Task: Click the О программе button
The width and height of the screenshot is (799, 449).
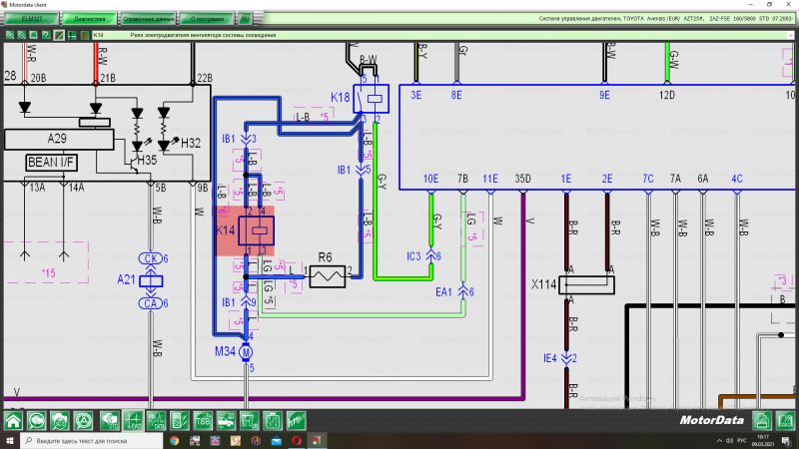Action: [x=206, y=18]
